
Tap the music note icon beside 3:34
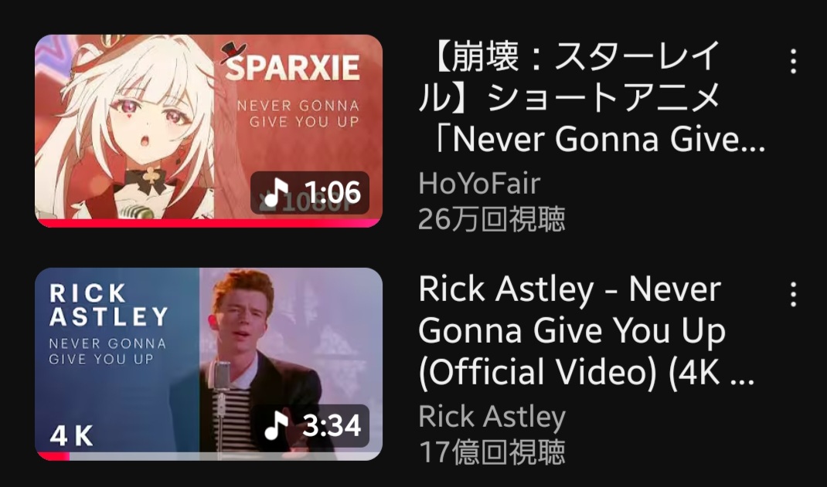point(276,425)
